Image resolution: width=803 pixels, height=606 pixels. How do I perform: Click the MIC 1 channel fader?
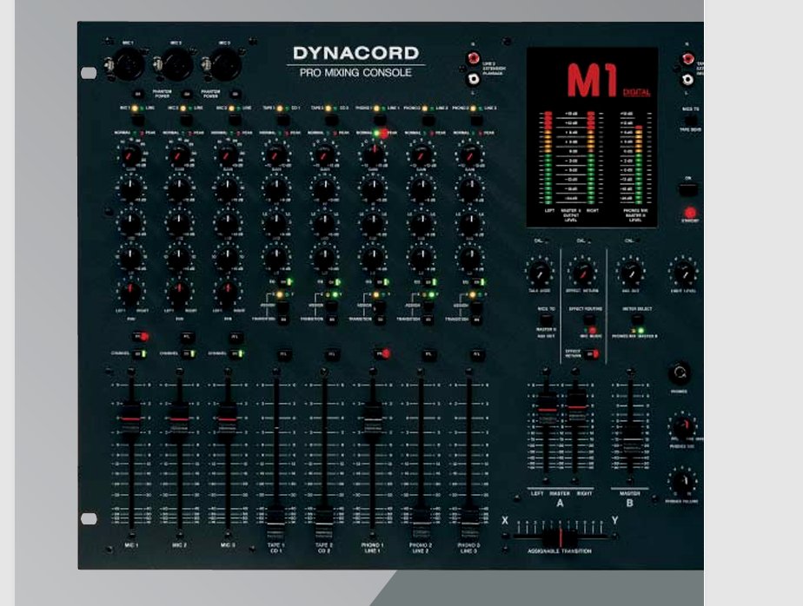pos(130,419)
